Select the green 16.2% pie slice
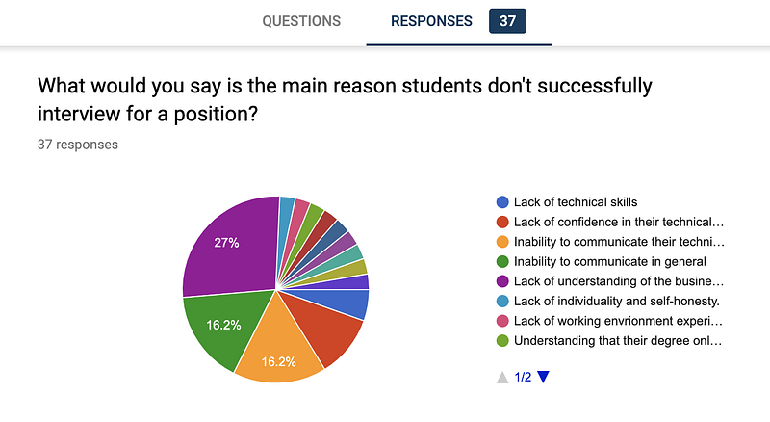 pos(221,325)
